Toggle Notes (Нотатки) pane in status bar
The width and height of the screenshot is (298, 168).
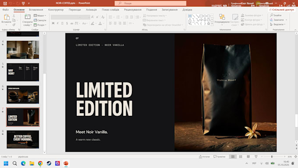pos(204,157)
